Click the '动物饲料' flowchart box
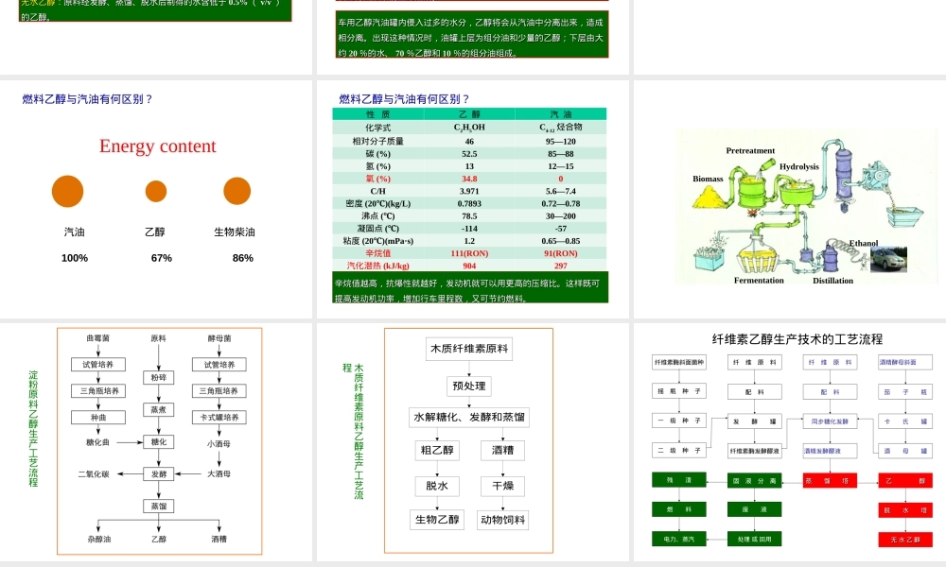This screenshot has height=567, width=946. tap(502, 520)
